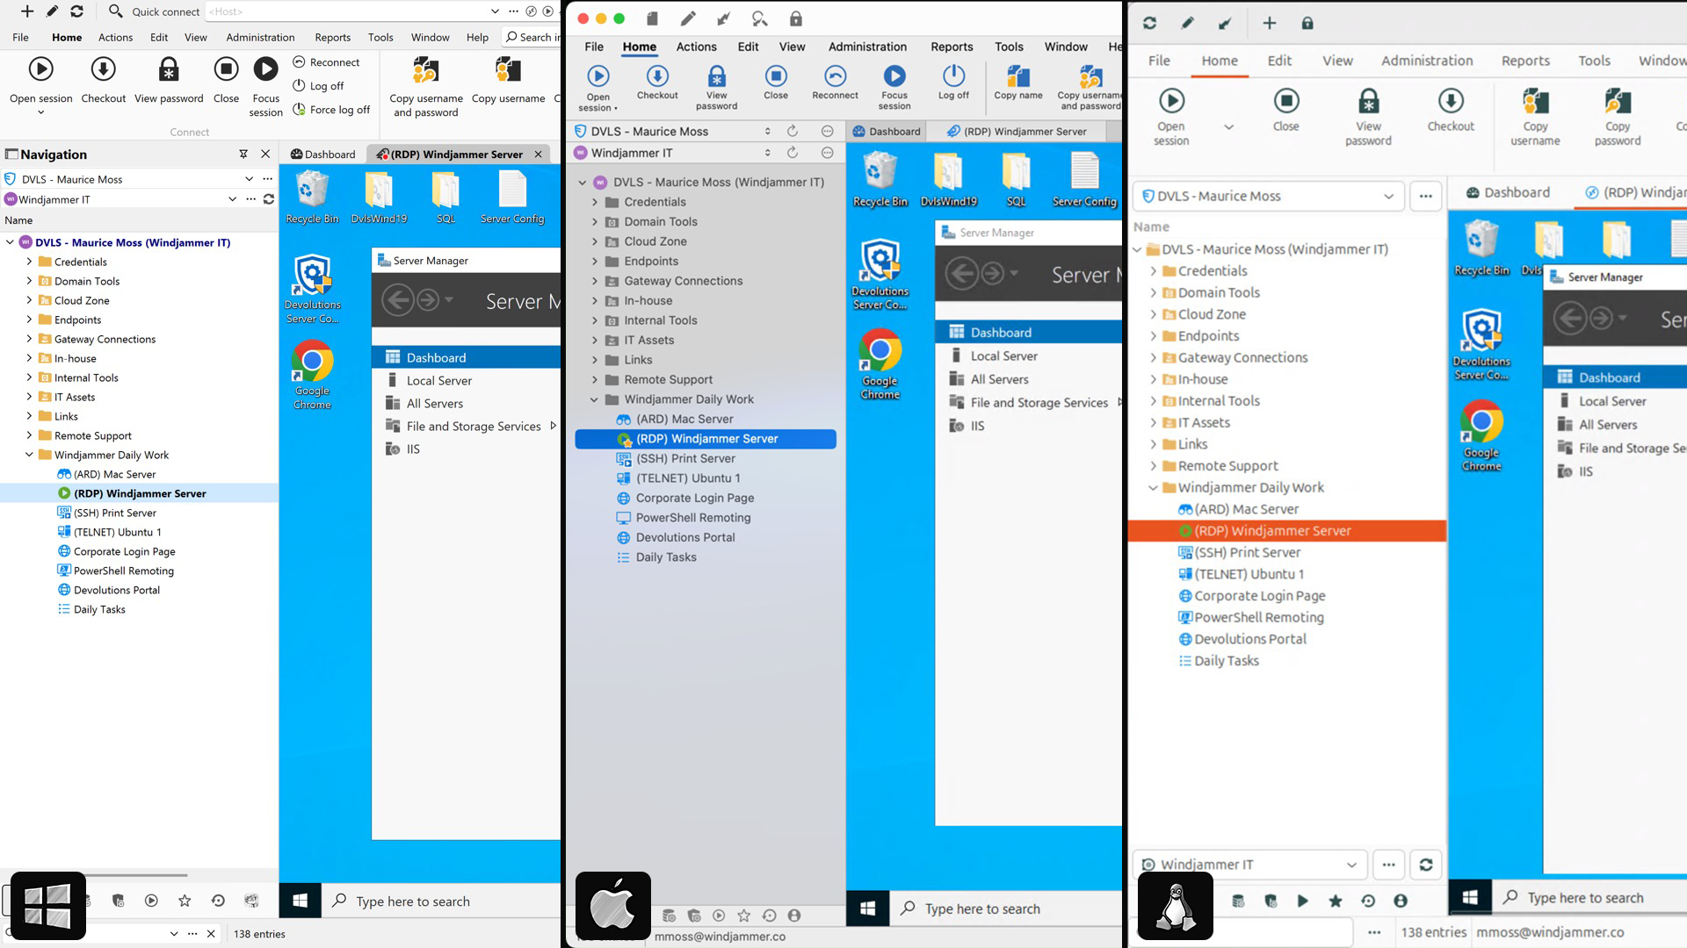Viewport: 1687px width, 948px height.
Task: Switch to Dashboard tab in Windows window
Action: 322,154
